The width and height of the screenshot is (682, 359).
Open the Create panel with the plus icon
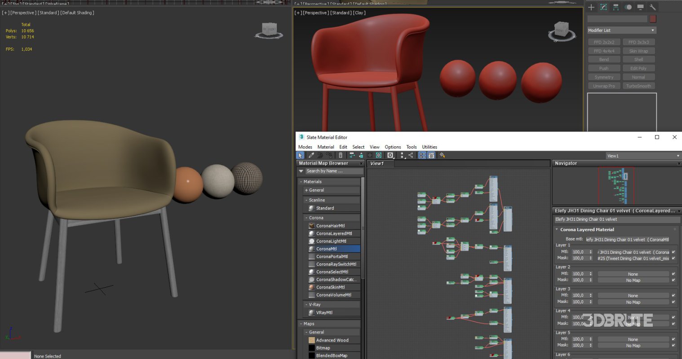(591, 7)
